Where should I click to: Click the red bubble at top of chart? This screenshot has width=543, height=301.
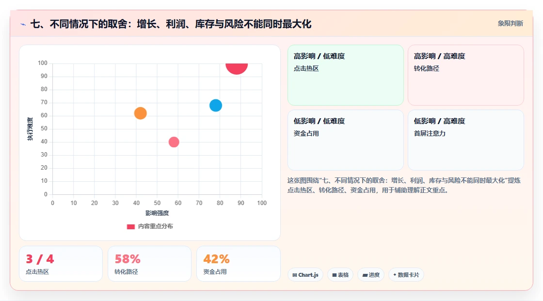point(237,68)
